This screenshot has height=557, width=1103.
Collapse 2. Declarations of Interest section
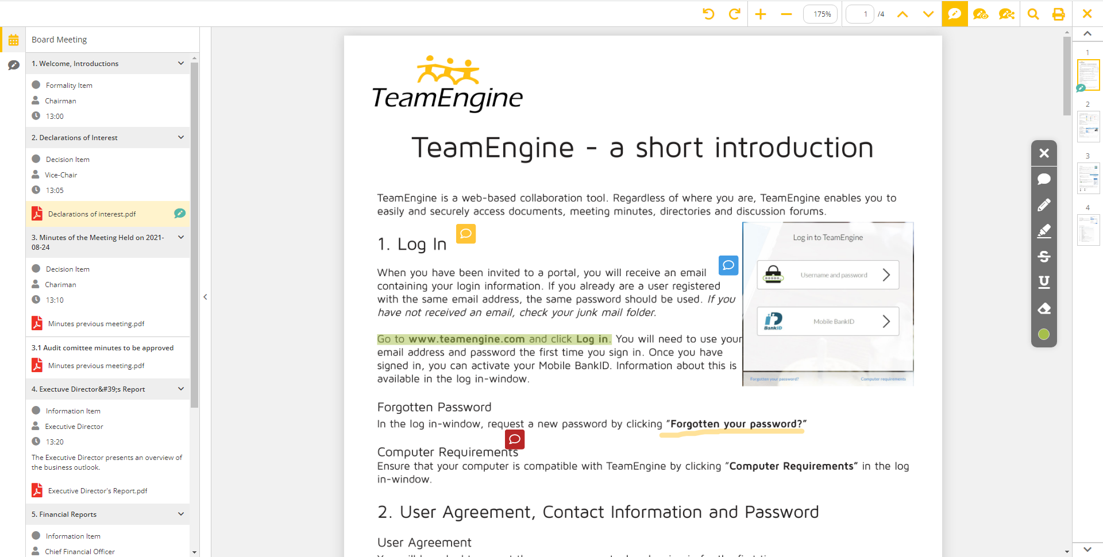tap(181, 137)
